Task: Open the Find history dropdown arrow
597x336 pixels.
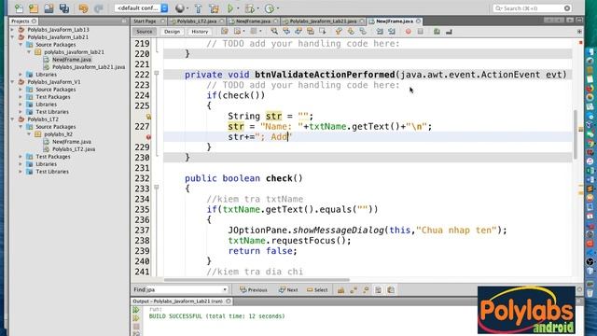Action: 225,290
